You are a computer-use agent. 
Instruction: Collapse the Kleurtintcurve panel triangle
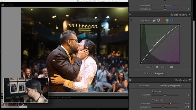pos(190,14)
